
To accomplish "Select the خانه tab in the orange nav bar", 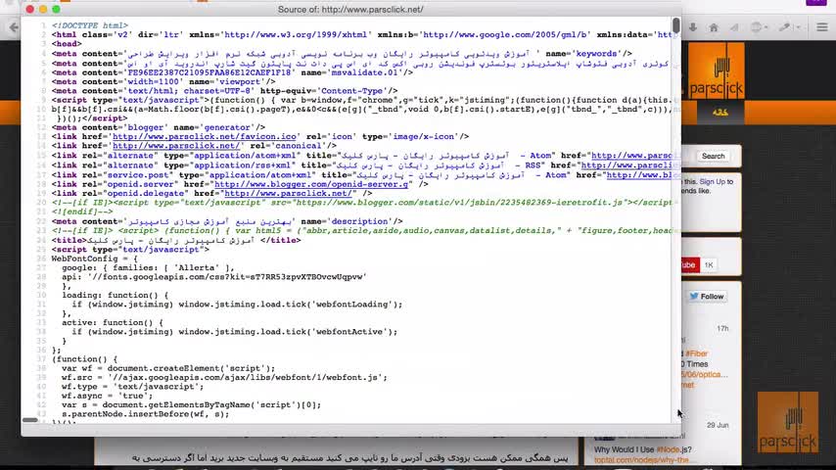I will pos(720,113).
